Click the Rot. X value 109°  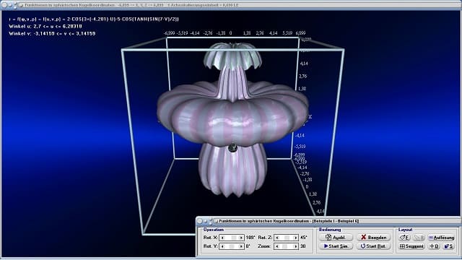(250, 238)
